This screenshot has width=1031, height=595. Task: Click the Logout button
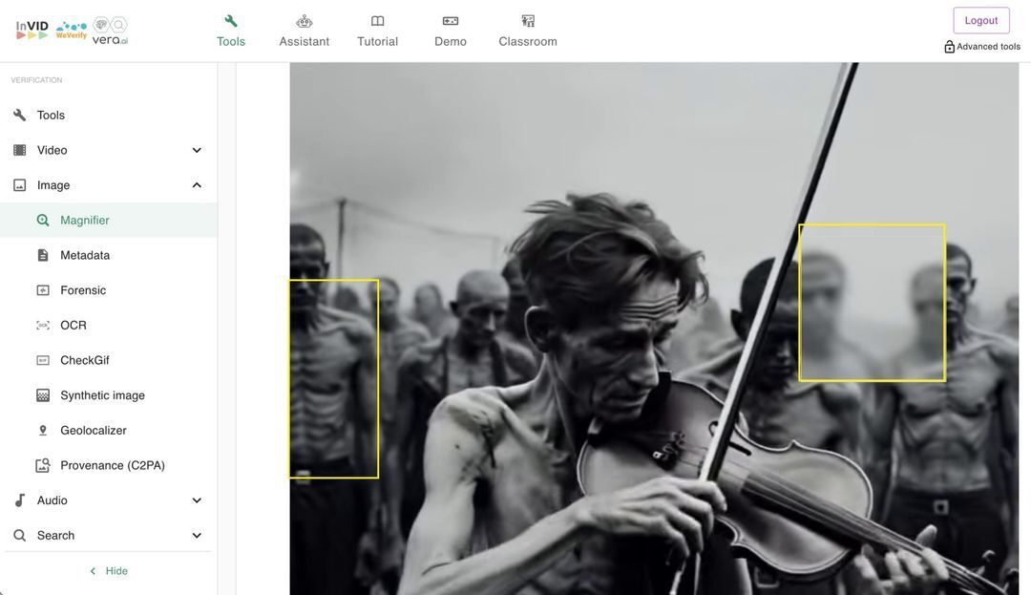(x=980, y=20)
